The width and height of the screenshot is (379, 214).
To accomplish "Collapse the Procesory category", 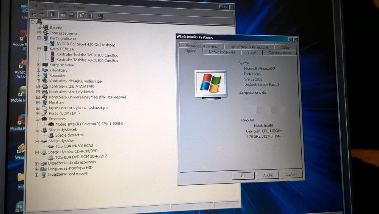I will [38, 119].
